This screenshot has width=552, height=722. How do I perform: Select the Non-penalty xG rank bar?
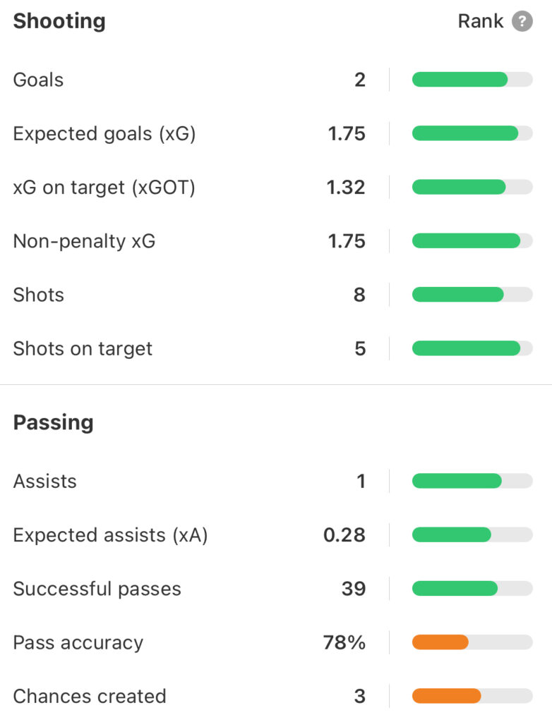pyautogui.click(x=472, y=241)
